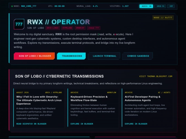Visit THERWX.BLOGSPOT.COM link
The height and width of the screenshot is (139, 186).
pos(156,76)
